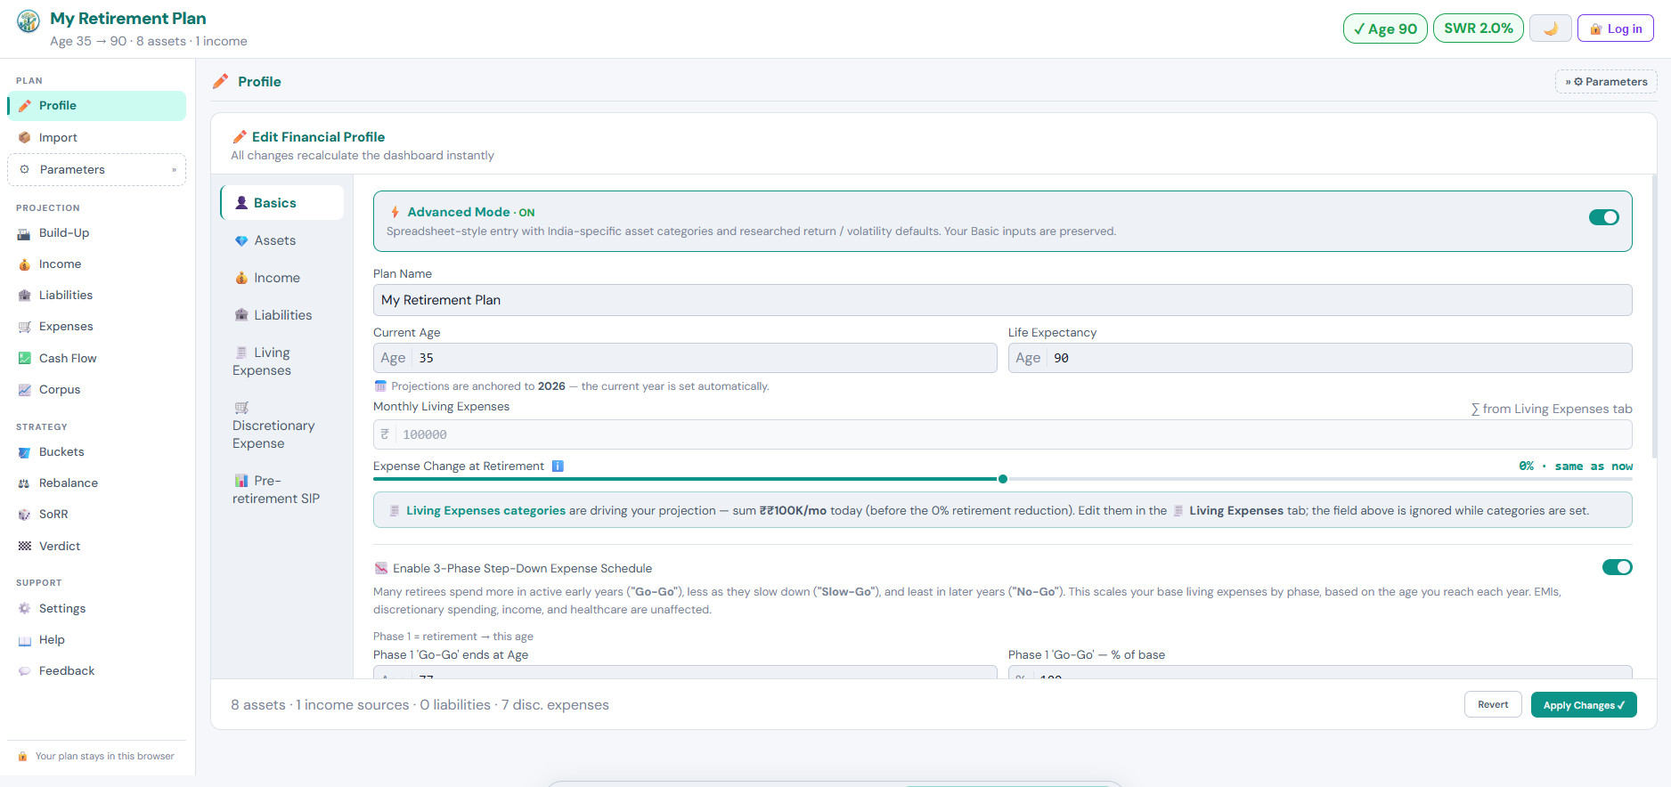The width and height of the screenshot is (1671, 787).
Task: Expand the Parameters item in sidebar
Action: pos(96,170)
